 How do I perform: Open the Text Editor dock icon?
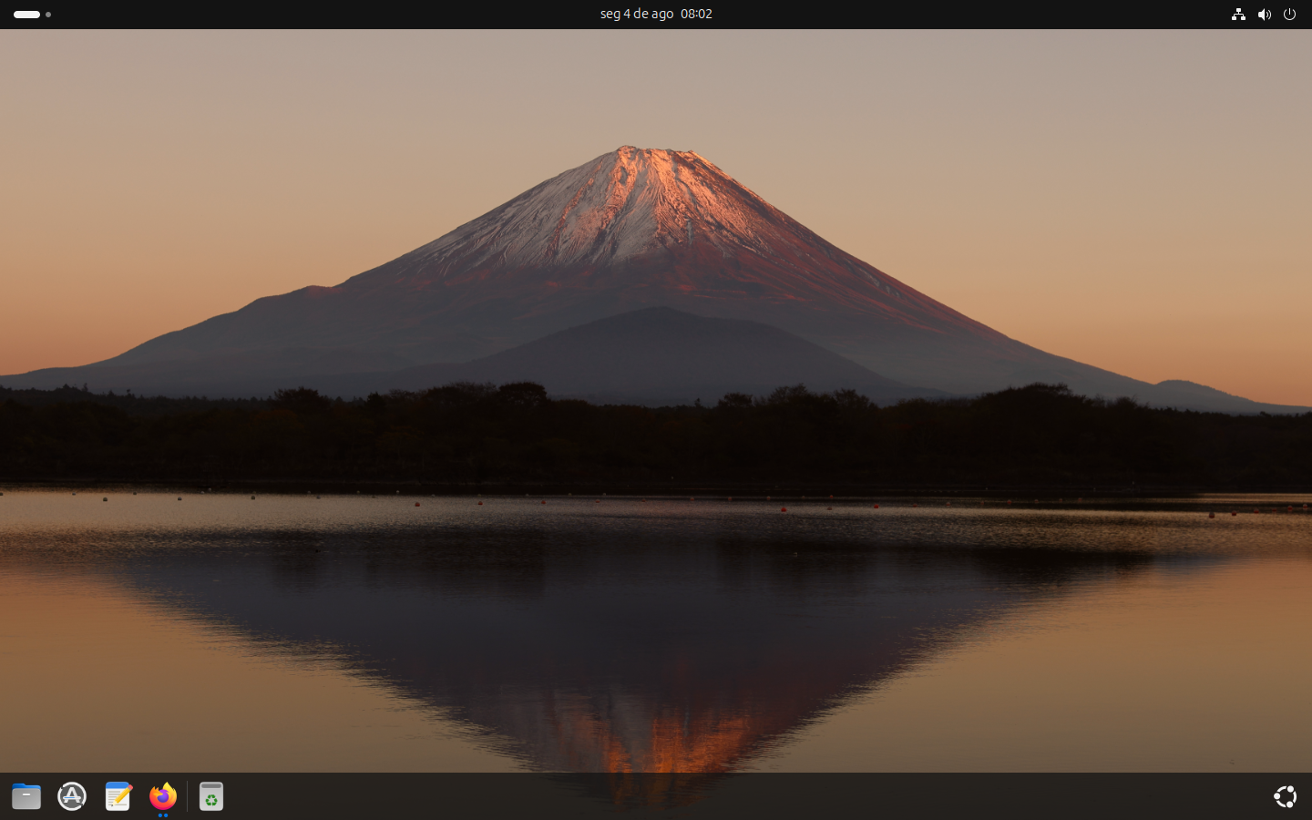[x=118, y=796]
